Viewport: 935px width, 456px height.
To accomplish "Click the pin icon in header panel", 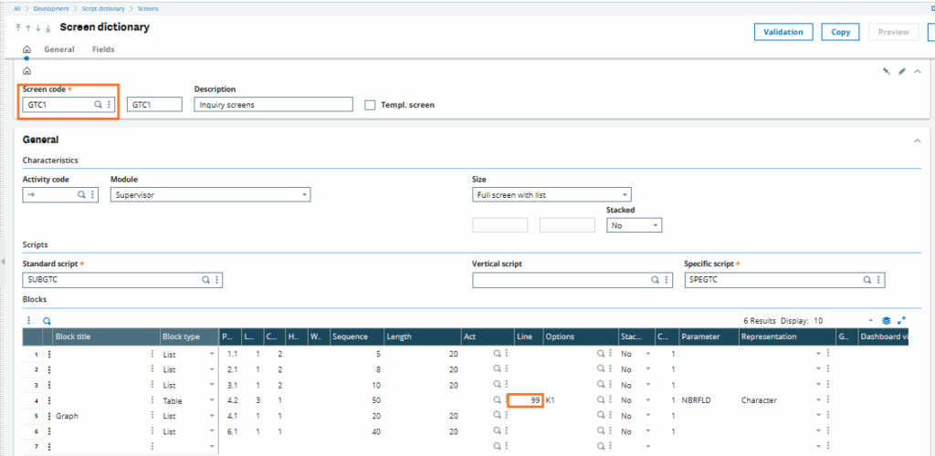I will 885,71.
